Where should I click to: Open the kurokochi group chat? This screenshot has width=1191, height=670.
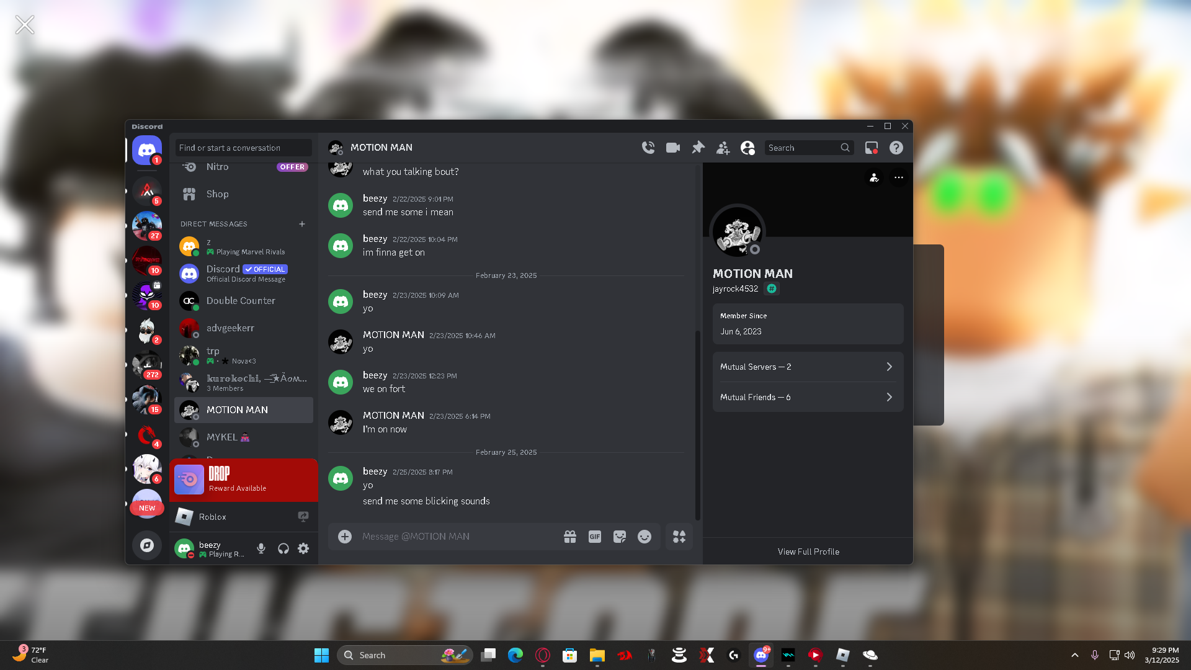tap(244, 383)
